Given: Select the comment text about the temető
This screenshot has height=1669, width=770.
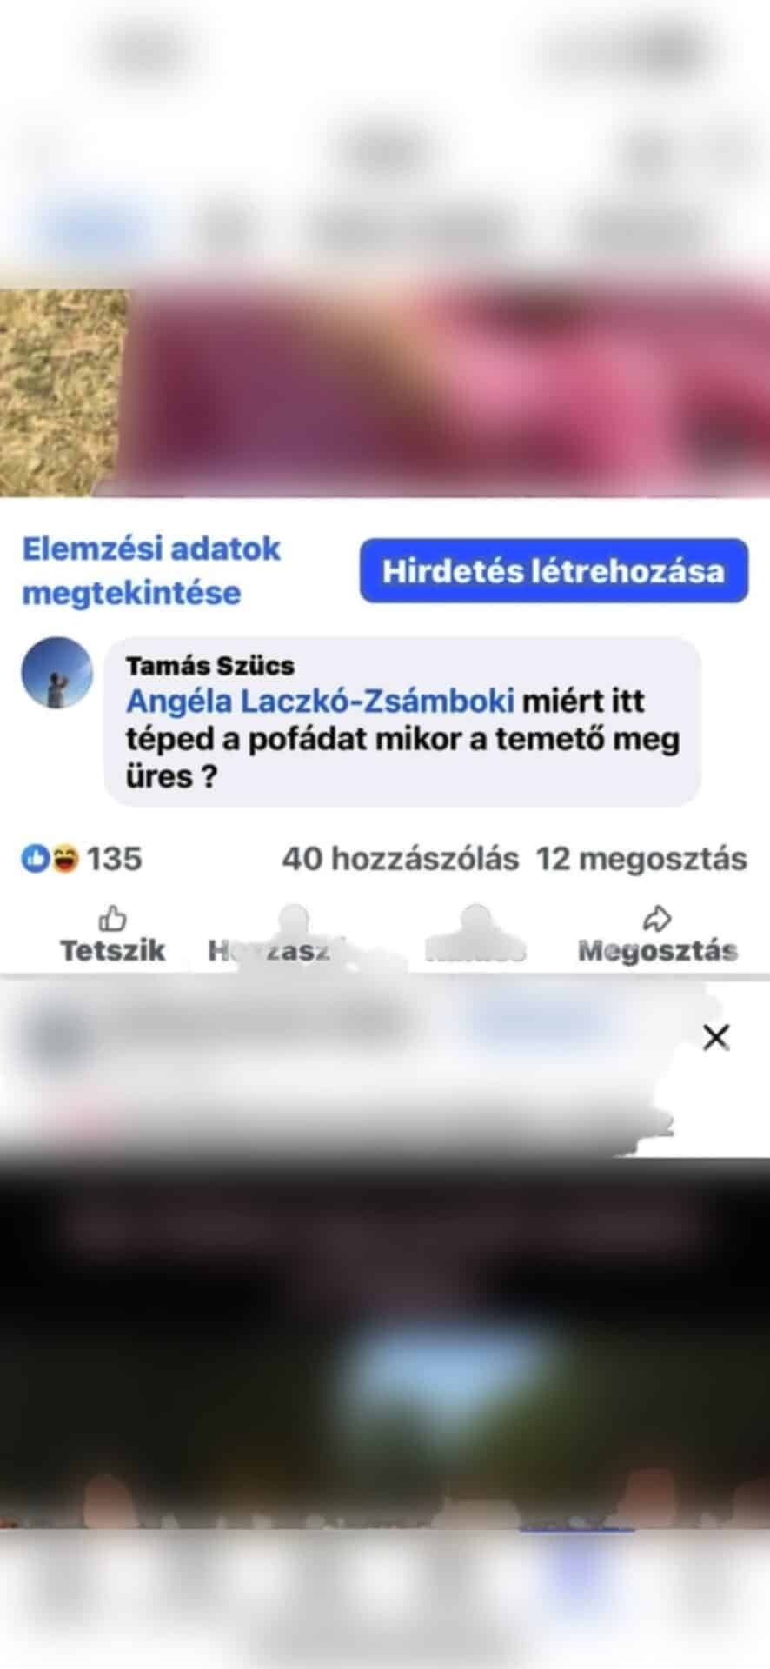Looking at the screenshot, I should tap(402, 739).
